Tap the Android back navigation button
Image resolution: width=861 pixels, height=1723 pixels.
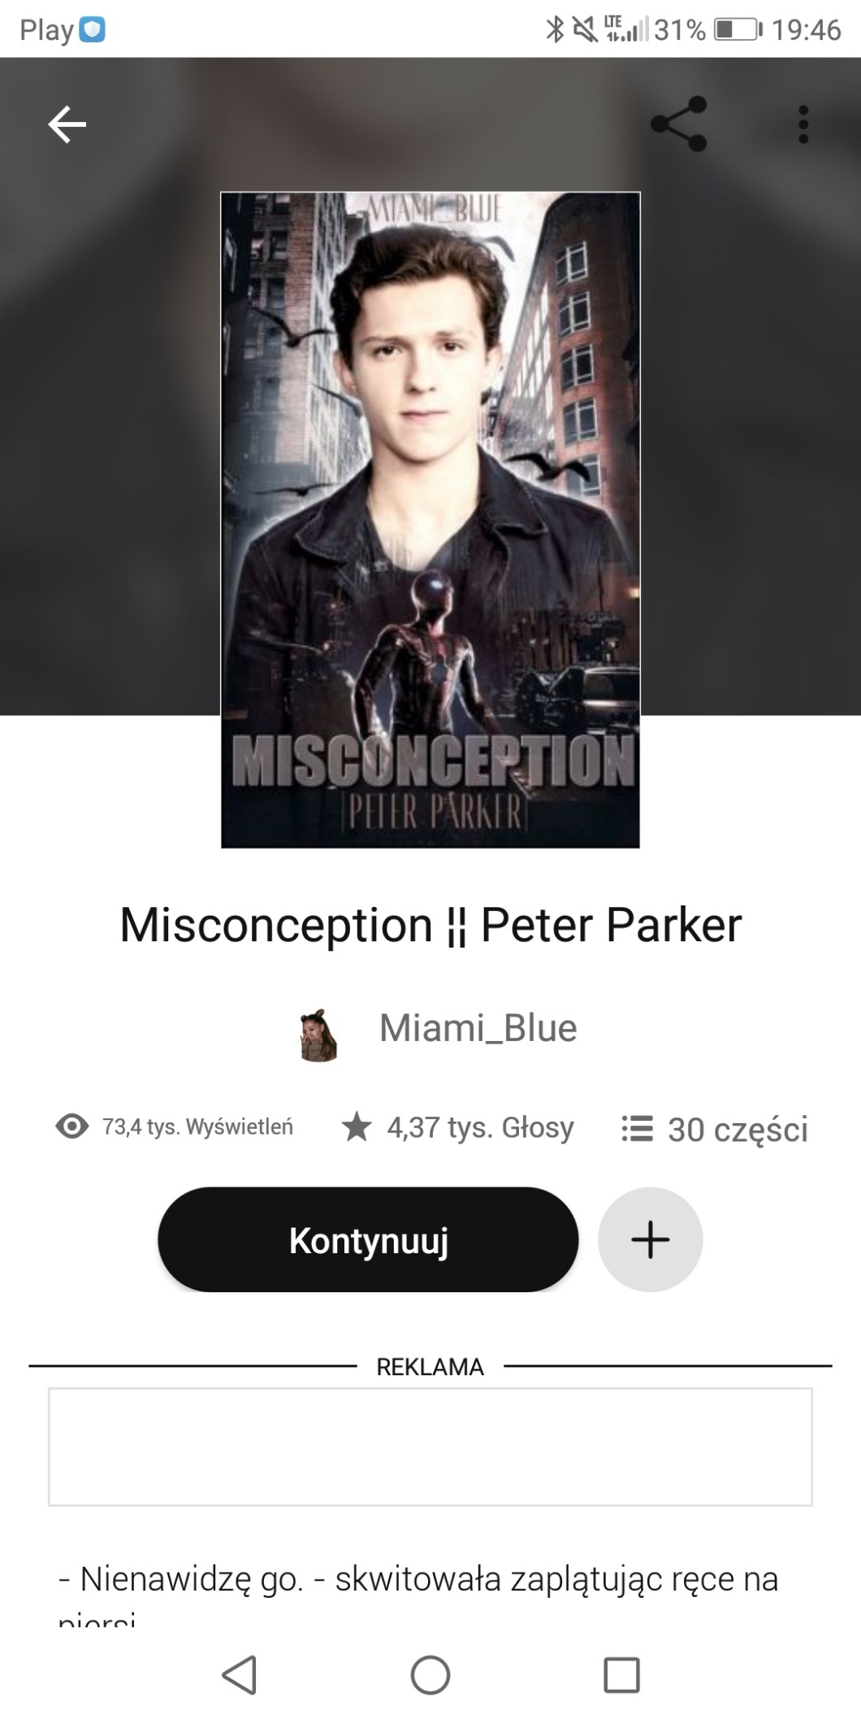click(239, 1675)
